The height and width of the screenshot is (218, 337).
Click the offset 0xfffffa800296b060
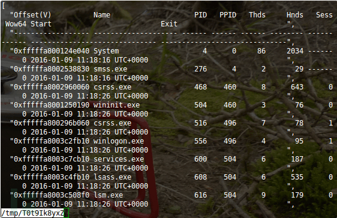[x=52, y=123]
